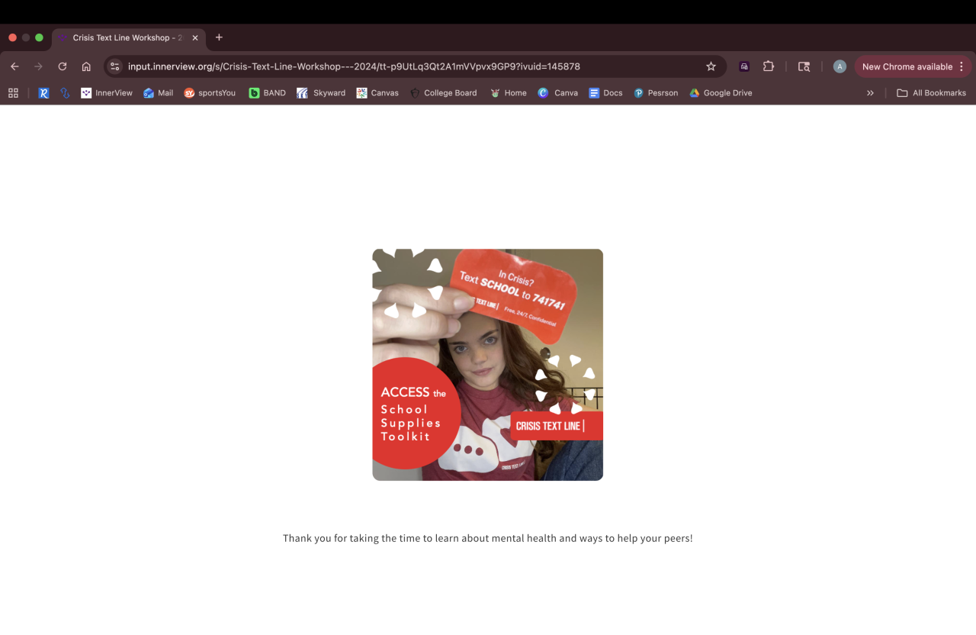Image resolution: width=976 pixels, height=635 pixels.
Task: Go back to the previous page
Action: [14, 66]
